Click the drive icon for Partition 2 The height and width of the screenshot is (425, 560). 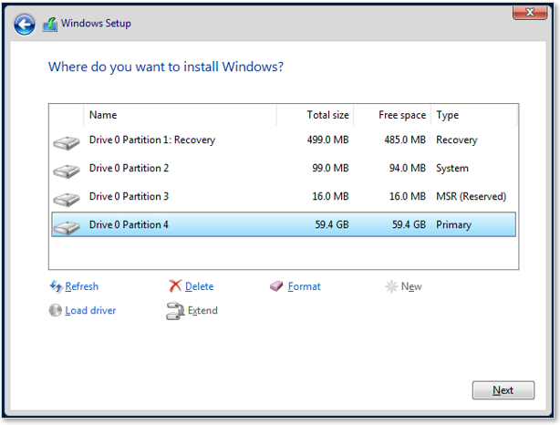(67, 171)
